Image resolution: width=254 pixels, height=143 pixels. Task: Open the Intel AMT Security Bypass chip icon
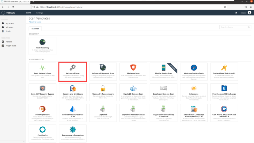[43, 88]
